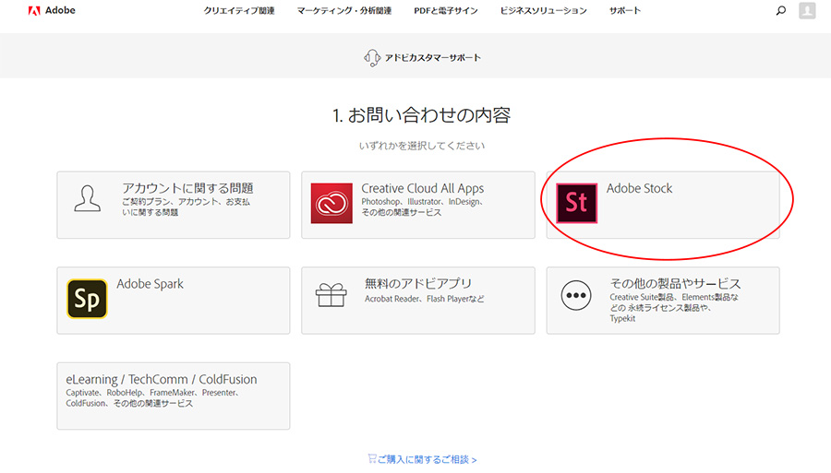Image resolution: width=831 pixels, height=473 pixels.
Task: Click the ご契約プラン、アカウント description text
Action: (186, 207)
